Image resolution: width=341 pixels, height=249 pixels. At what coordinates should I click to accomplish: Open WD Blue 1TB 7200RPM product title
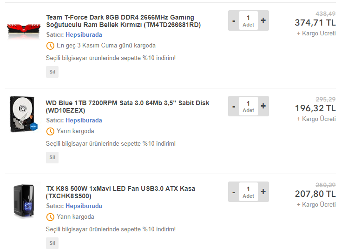(127, 107)
